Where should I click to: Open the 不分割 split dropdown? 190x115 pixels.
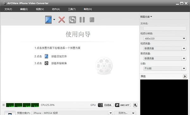(165, 68)
